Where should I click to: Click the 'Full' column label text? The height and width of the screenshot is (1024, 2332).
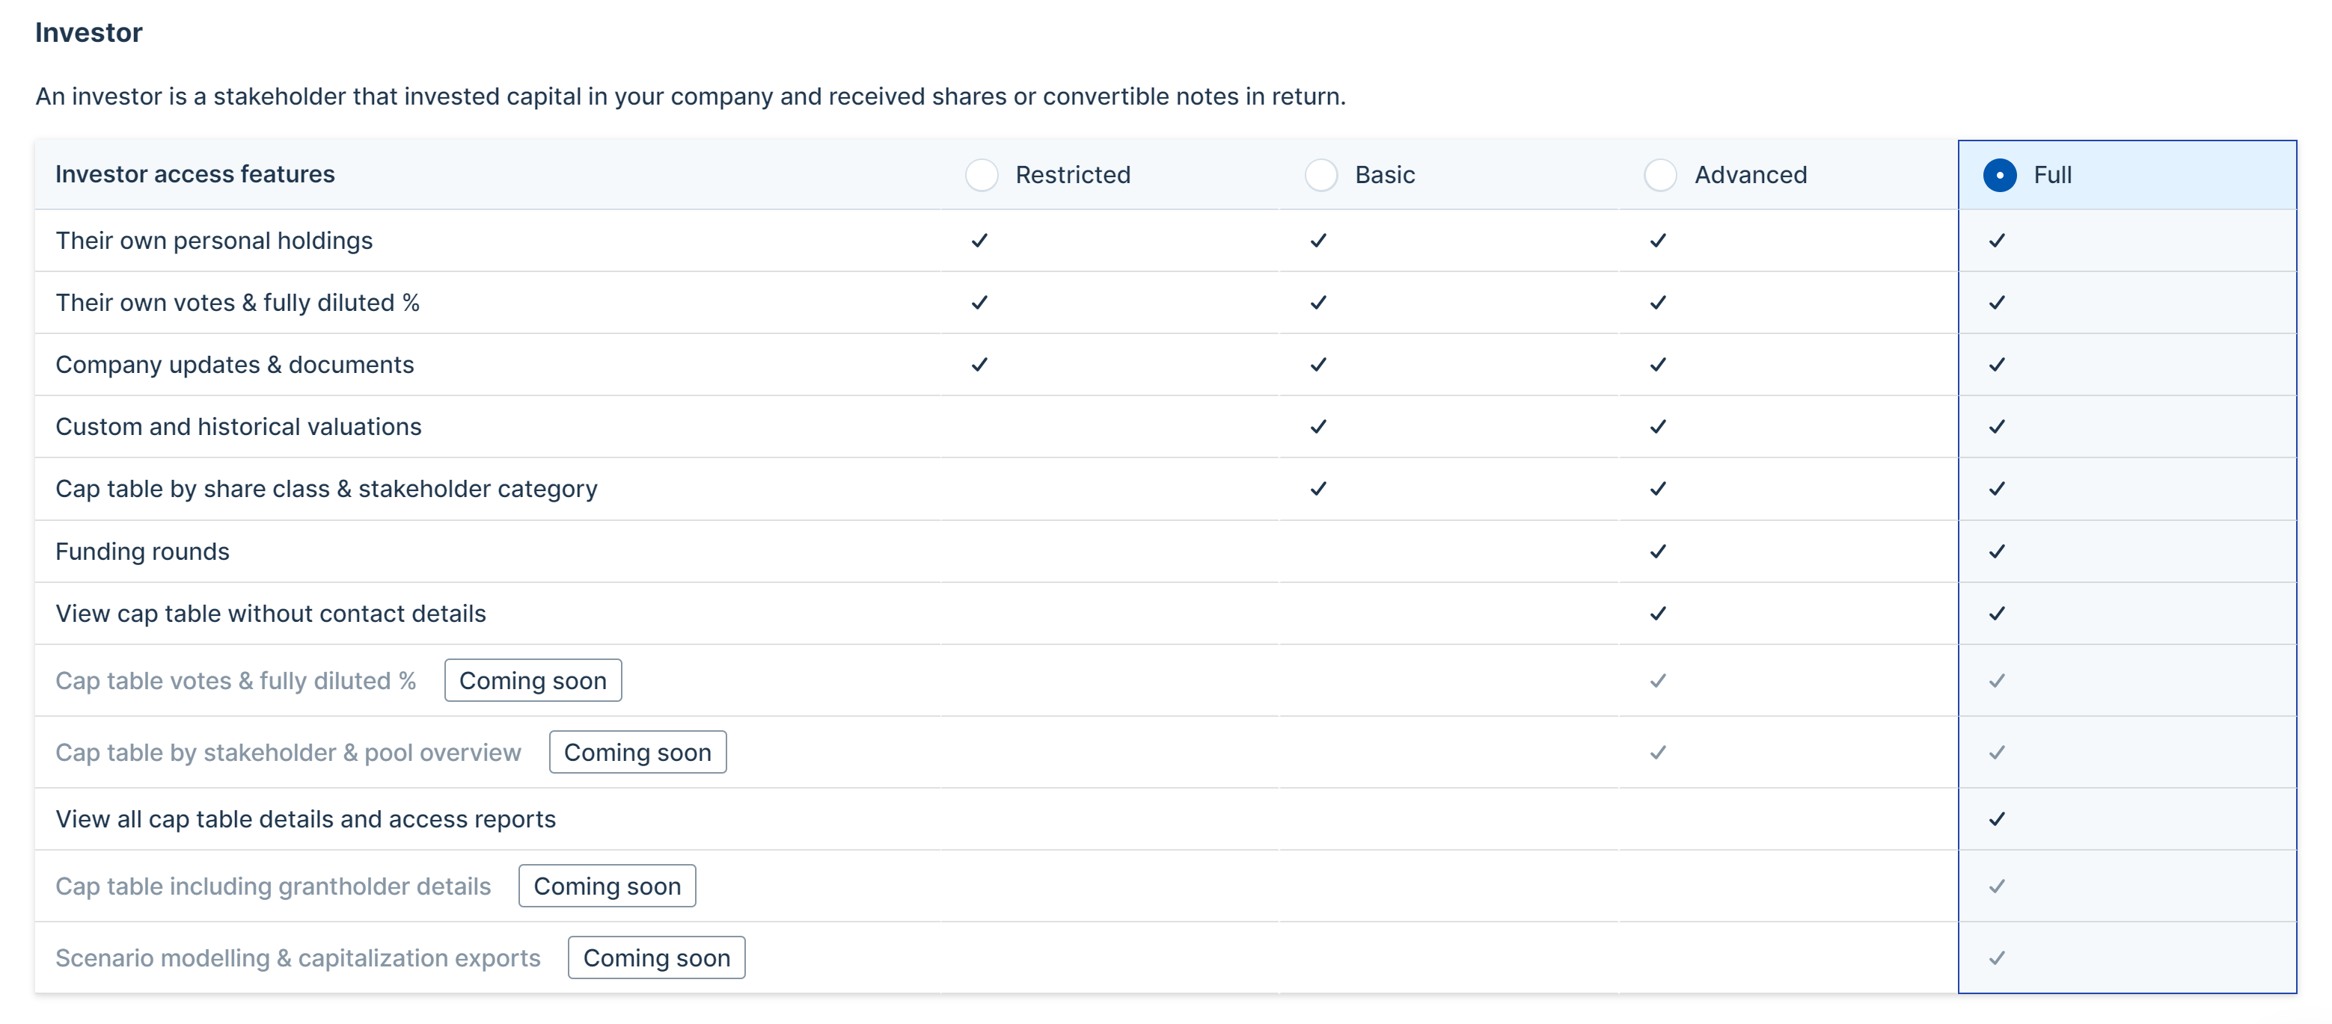(2052, 175)
